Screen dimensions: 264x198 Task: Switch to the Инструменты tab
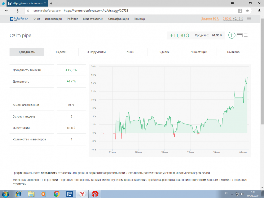(x=96, y=52)
